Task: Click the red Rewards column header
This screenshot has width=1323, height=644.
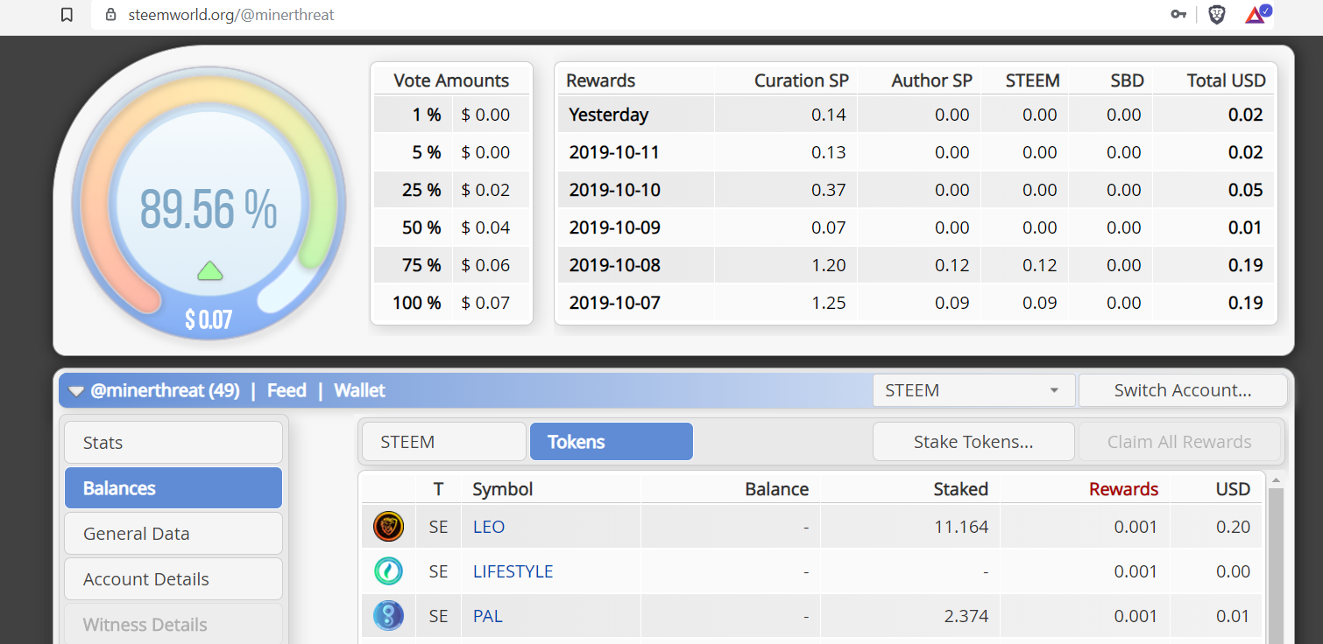Action: click(1123, 489)
